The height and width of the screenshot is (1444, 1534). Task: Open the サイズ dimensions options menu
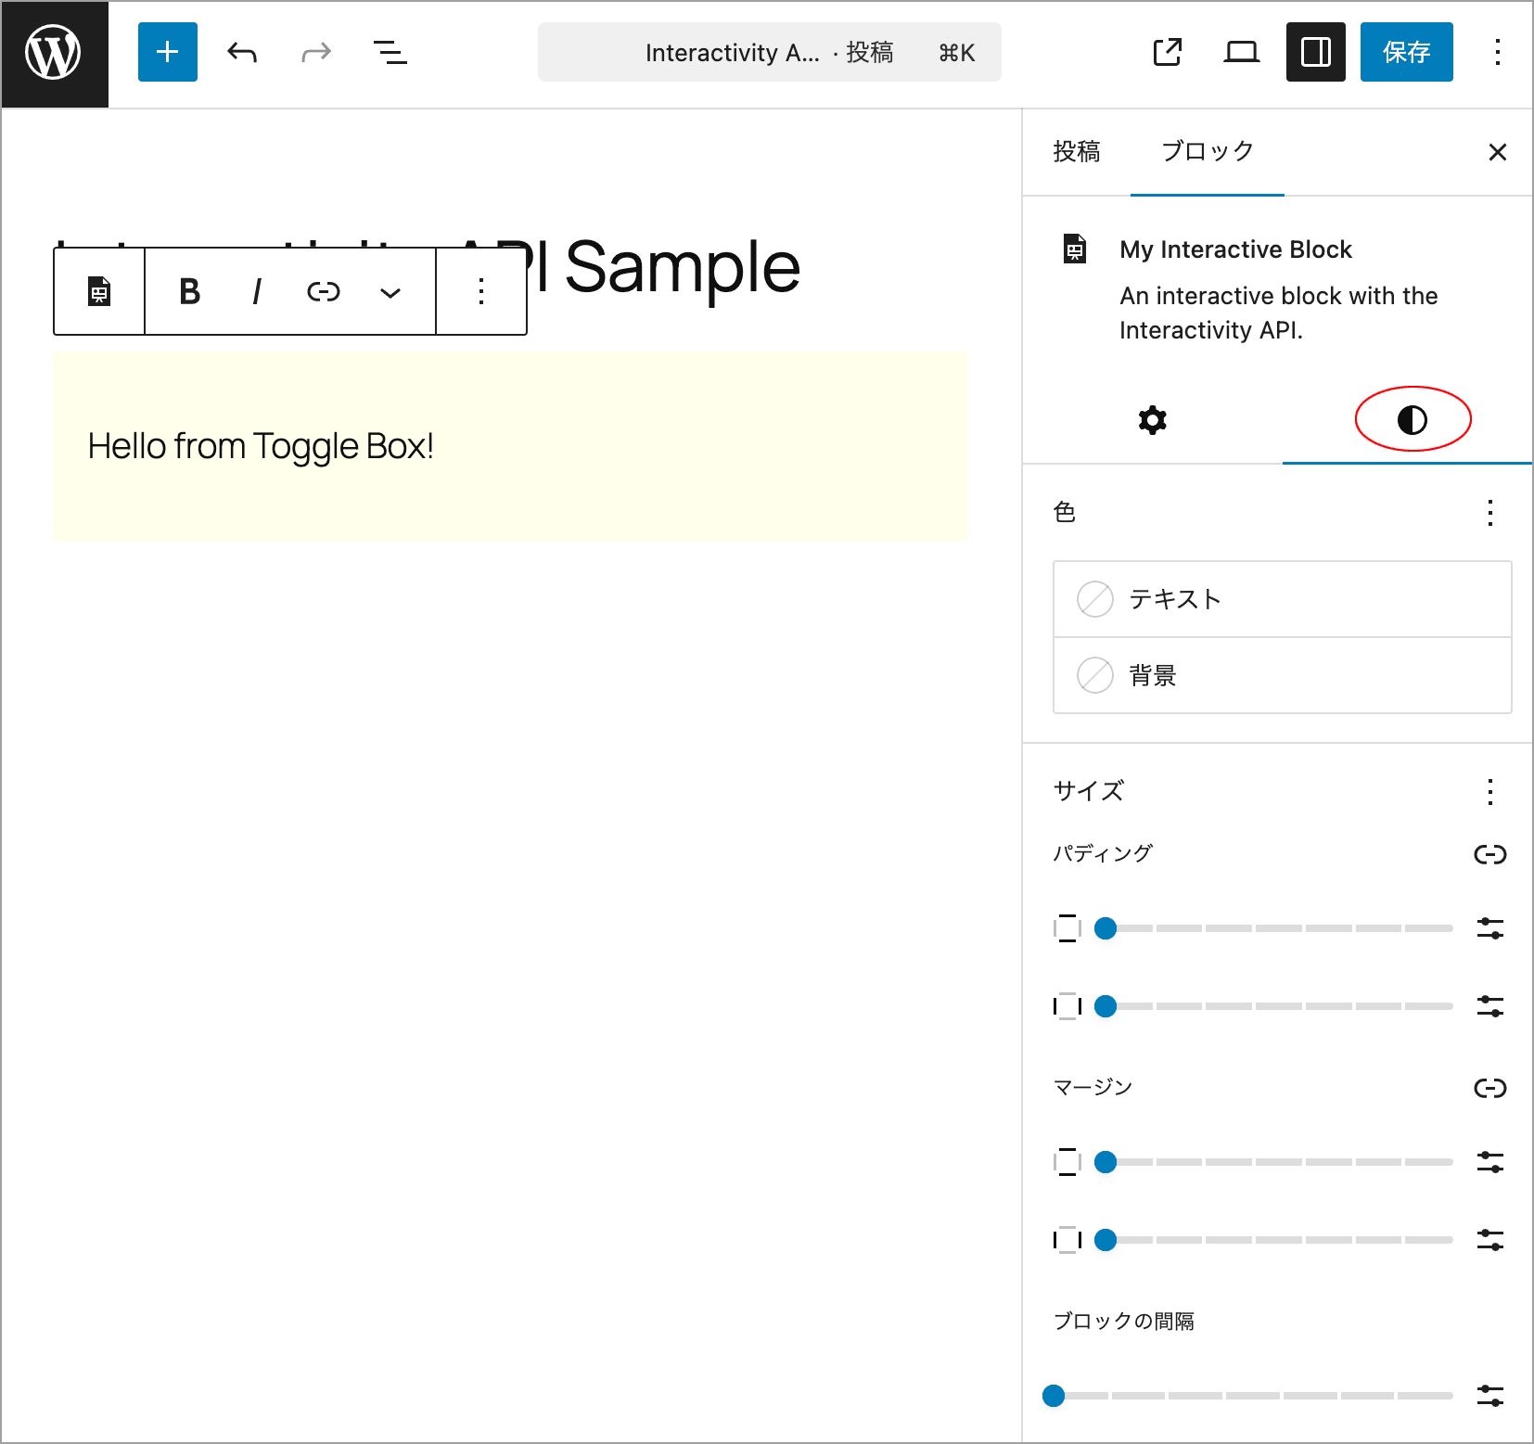pos(1490,792)
